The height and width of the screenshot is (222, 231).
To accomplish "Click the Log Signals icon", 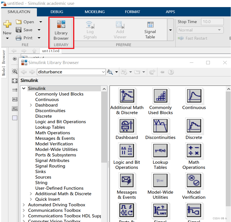I will point(90,25).
